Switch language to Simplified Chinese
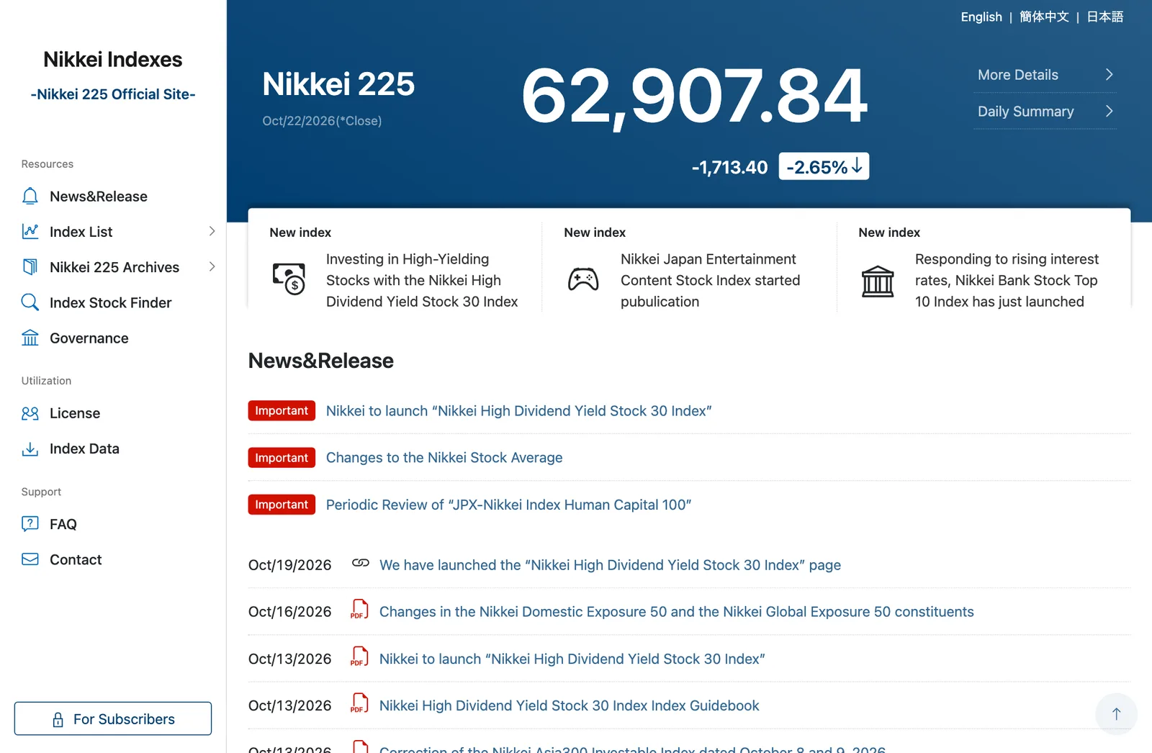Viewport: 1152px width, 753px height. 1044,17
